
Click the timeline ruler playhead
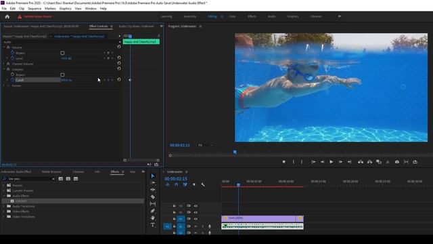(238, 184)
